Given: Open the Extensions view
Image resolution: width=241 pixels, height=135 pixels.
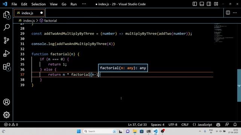Looking at the screenshot, I should point(6,67).
